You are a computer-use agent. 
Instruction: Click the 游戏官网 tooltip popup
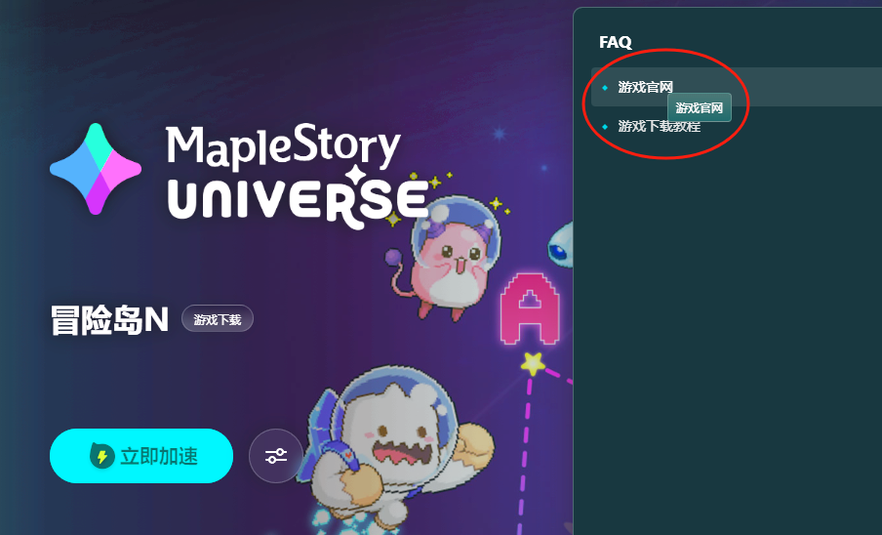point(700,107)
